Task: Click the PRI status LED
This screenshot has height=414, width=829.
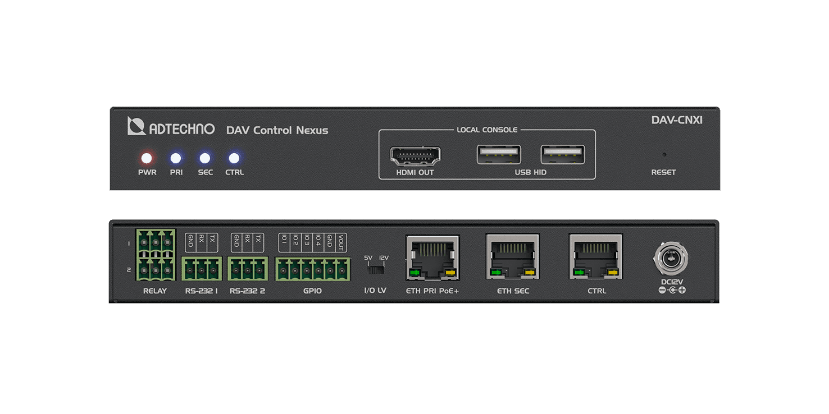Action: coord(176,158)
